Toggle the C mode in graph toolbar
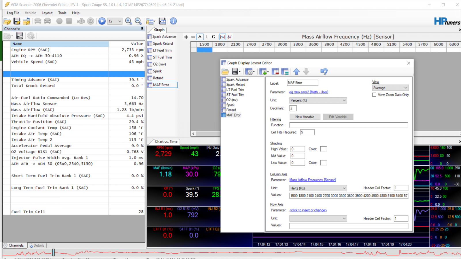 (x=214, y=37)
